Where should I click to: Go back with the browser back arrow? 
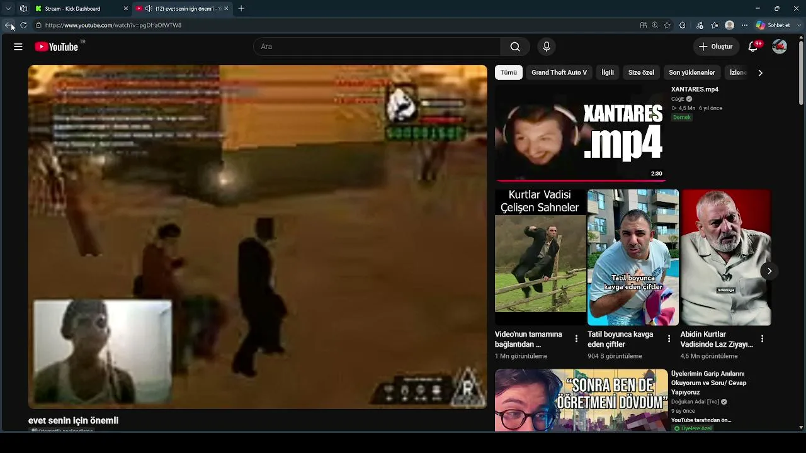(x=8, y=25)
